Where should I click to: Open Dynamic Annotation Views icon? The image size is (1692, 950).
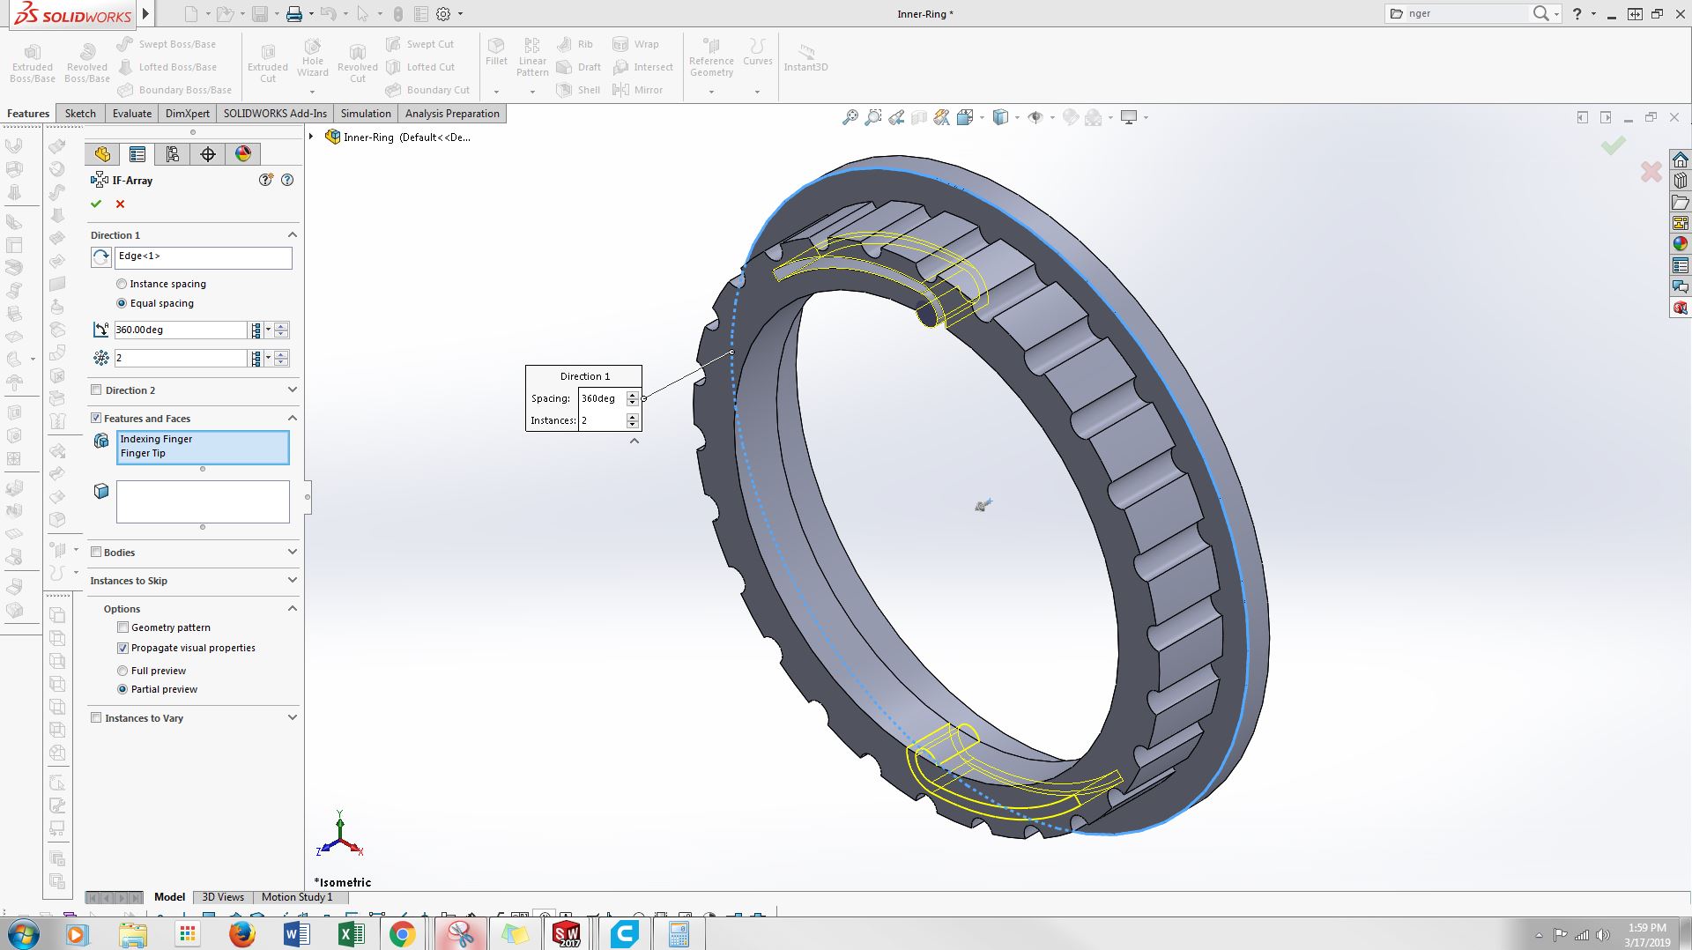coord(941,117)
